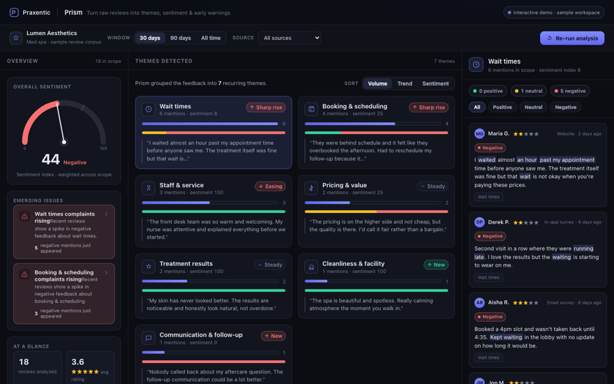
Task: Click the 1 neutral count chip
Action: pos(528,91)
